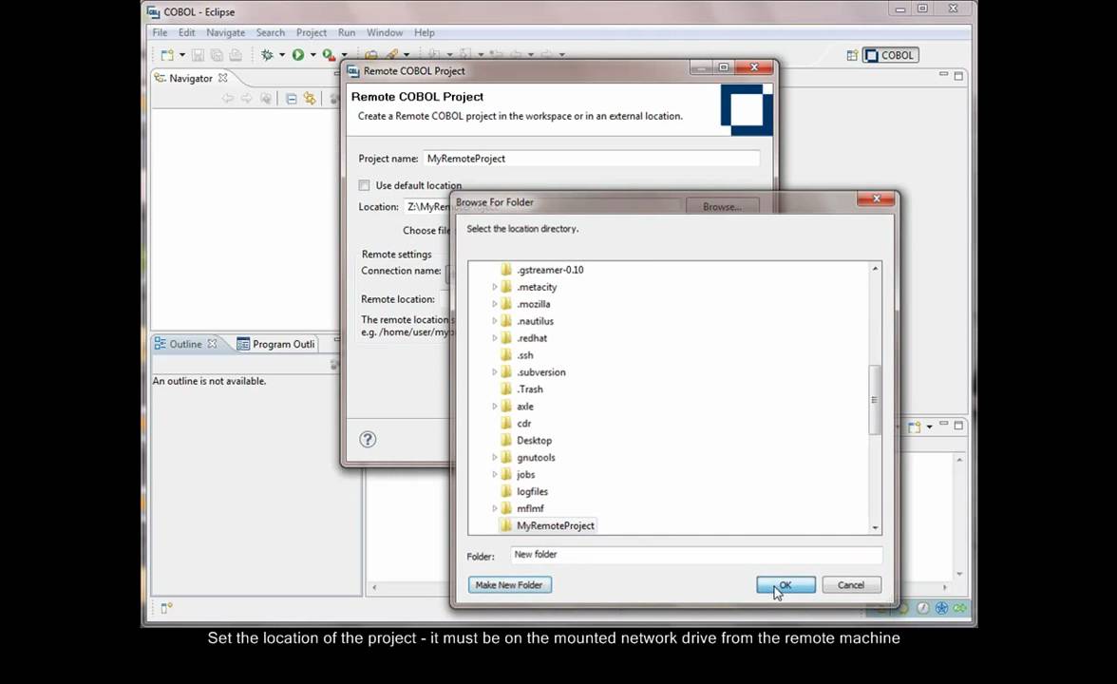Click the Navigator Back arrow icon

227,99
